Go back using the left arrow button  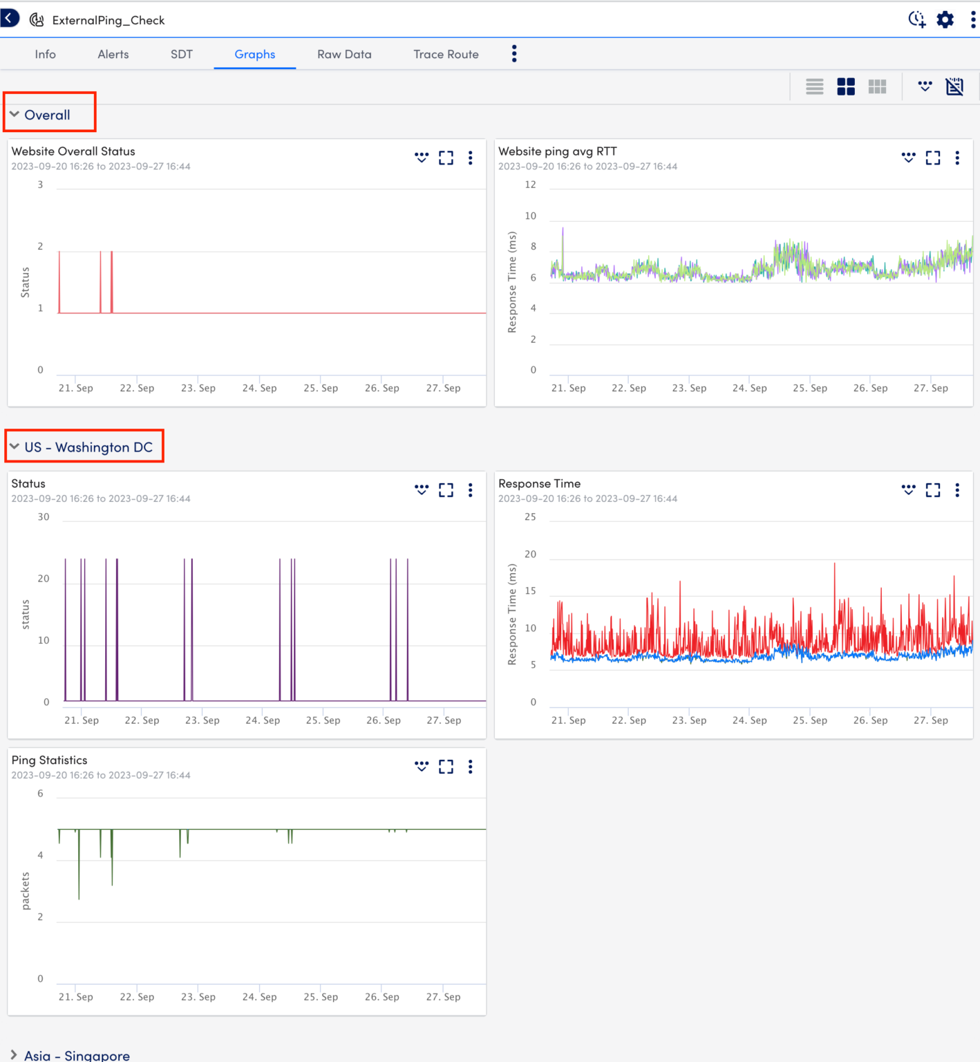click(x=10, y=18)
